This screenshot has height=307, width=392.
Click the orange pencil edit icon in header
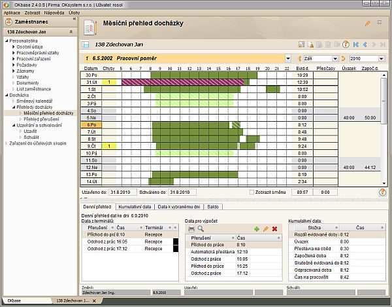coord(367,24)
